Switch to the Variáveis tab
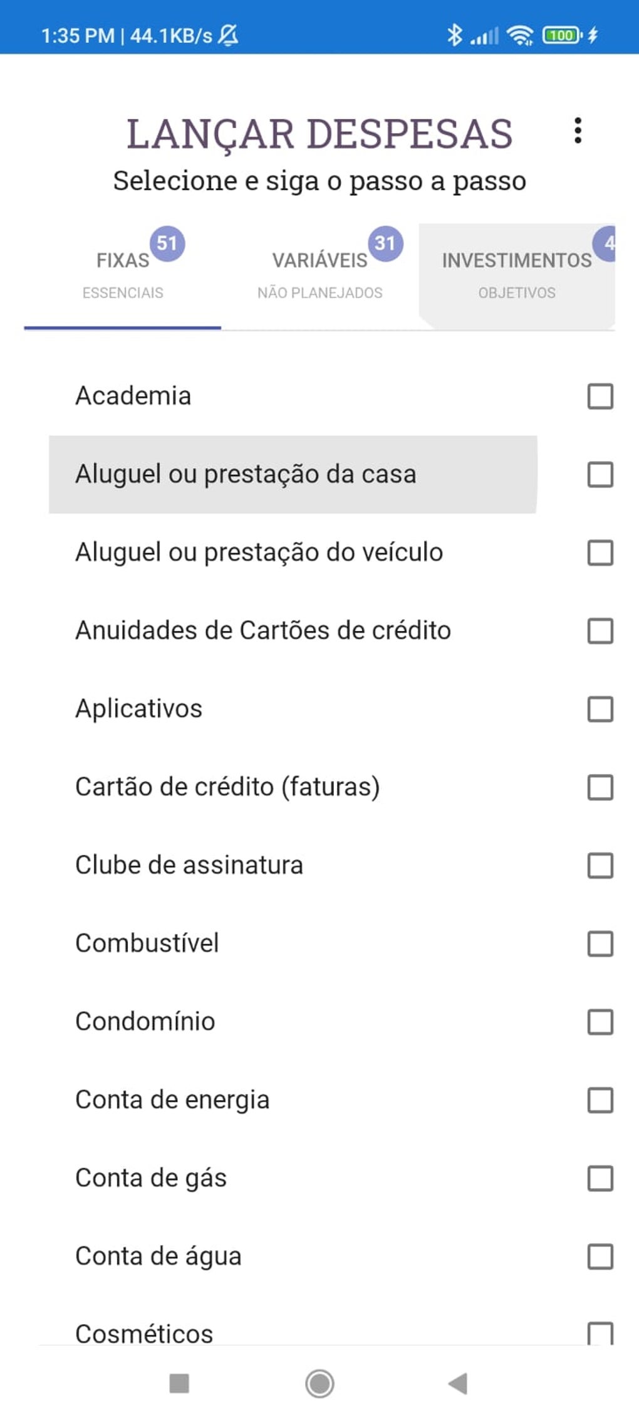Screen dimensions: 639x1422 click(x=319, y=275)
